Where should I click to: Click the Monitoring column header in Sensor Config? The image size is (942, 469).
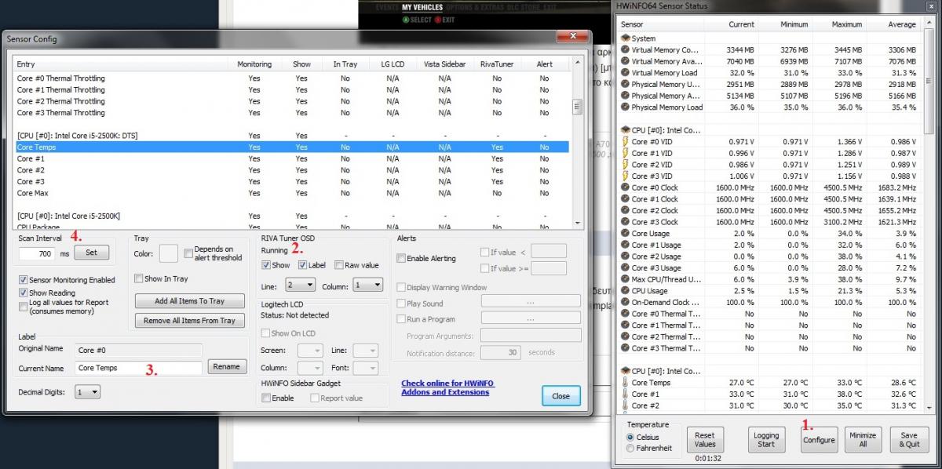click(x=254, y=64)
